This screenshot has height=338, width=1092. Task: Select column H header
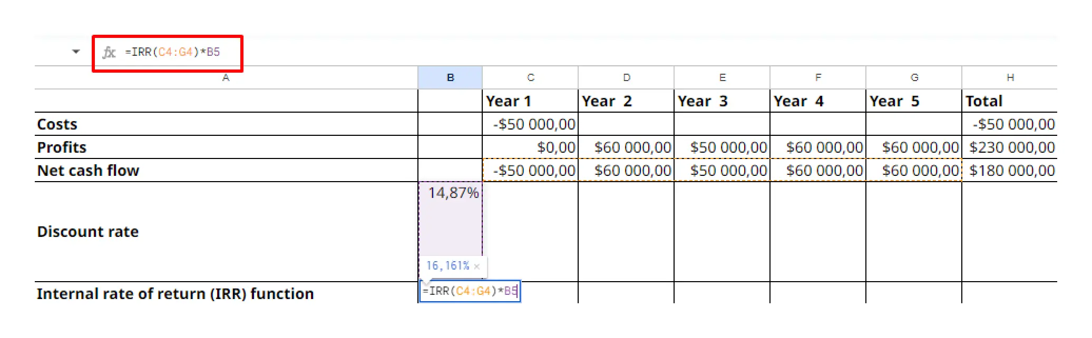[1010, 77]
